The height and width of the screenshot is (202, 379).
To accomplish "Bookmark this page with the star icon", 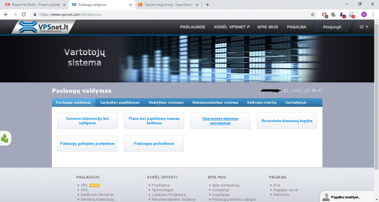I will (313, 14).
